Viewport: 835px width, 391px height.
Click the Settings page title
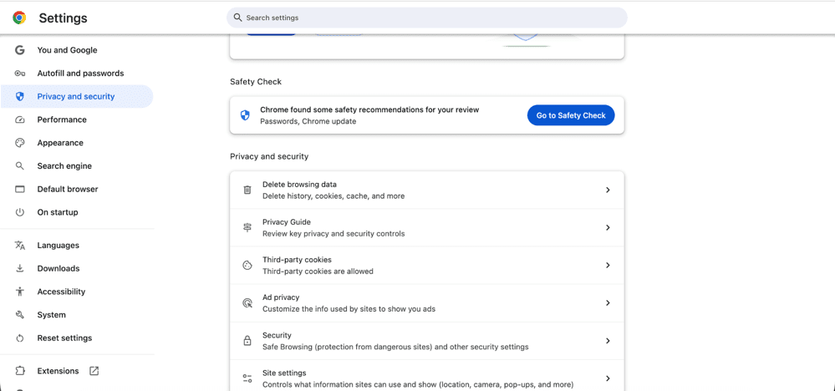click(63, 18)
